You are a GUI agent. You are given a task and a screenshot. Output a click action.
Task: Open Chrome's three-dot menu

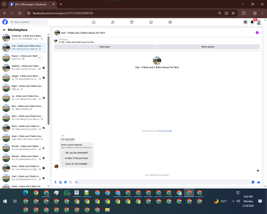pos(262,13)
